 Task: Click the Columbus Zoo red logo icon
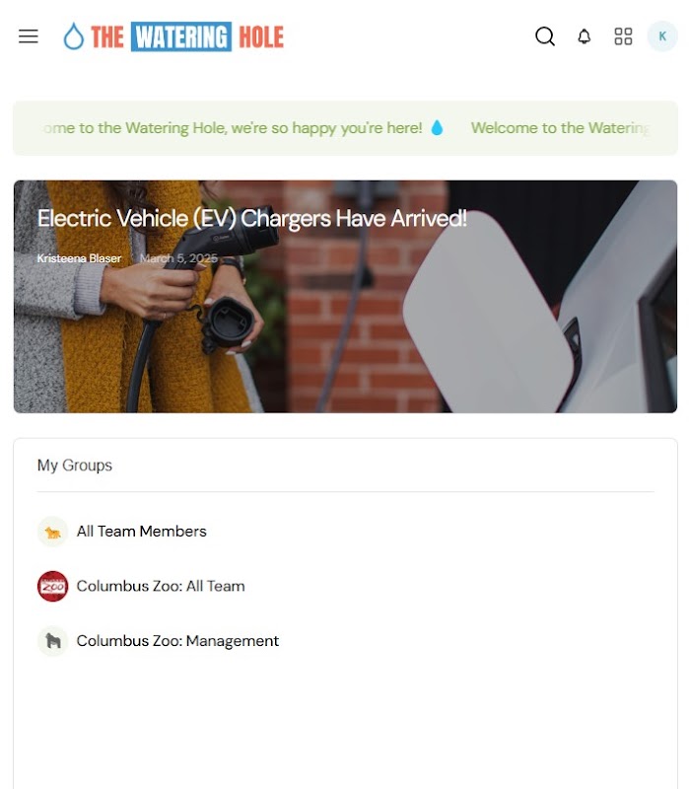coord(52,586)
